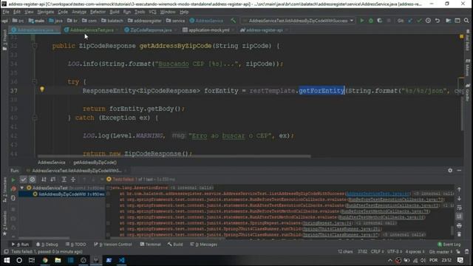Open the Navigate menu
Screen dimensions: 473x266
pyautogui.click(x=46, y=12)
